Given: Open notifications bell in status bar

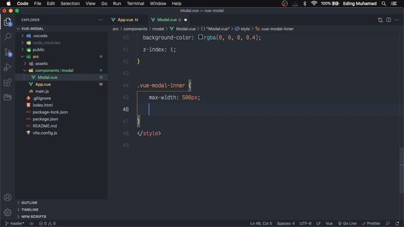Looking at the screenshot, I should click(x=397, y=223).
